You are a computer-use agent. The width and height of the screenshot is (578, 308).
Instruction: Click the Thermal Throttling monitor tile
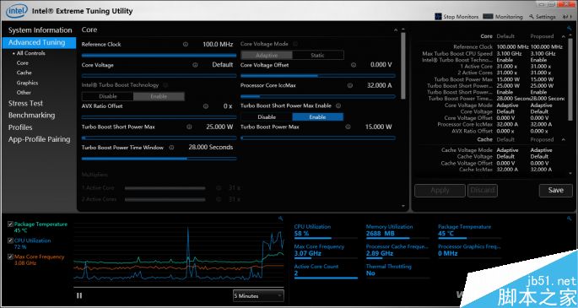pyautogui.click(x=397, y=272)
